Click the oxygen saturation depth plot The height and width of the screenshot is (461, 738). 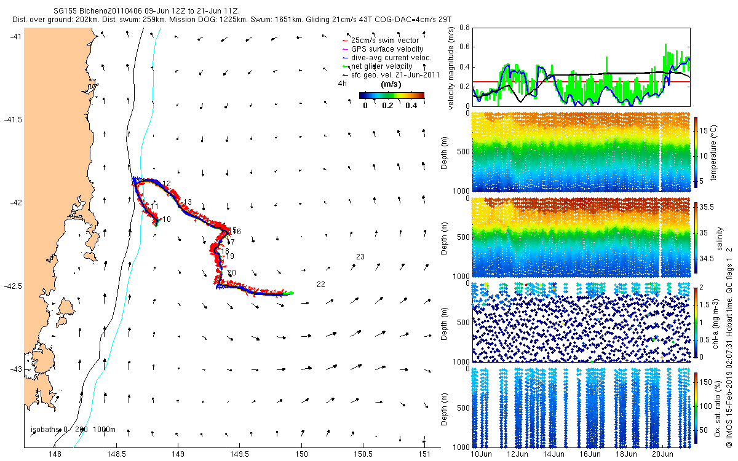(x=581, y=408)
